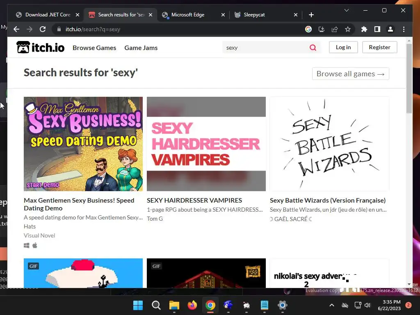Select the Search results for 'sexy' tab

pyautogui.click(x=121, y=15)
